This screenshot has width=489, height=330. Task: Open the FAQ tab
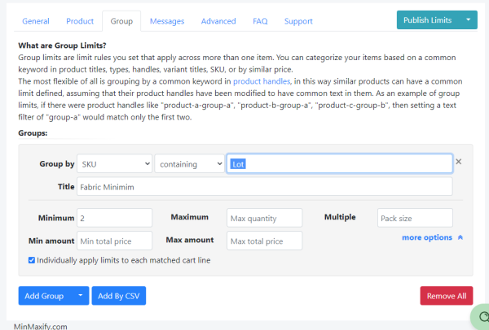pos(260,21)
